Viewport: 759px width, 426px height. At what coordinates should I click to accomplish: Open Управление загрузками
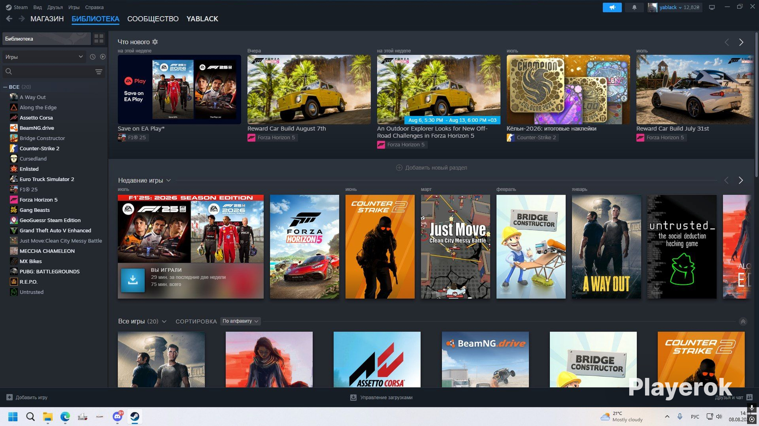(381, 397)
